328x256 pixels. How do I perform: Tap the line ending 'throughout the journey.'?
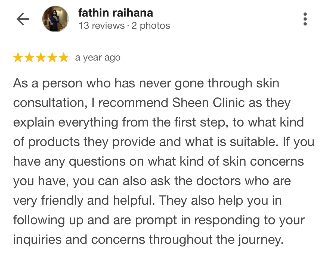148,240
